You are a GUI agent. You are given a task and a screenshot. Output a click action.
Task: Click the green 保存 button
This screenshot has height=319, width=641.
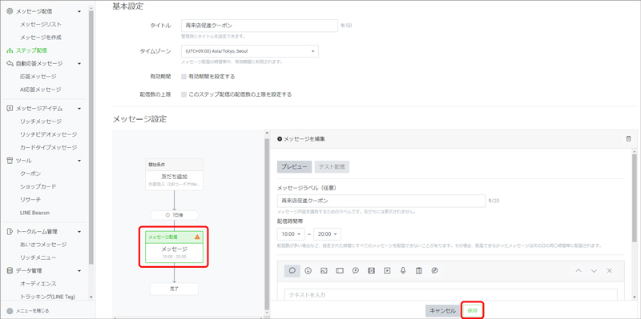tap(473, 311)
